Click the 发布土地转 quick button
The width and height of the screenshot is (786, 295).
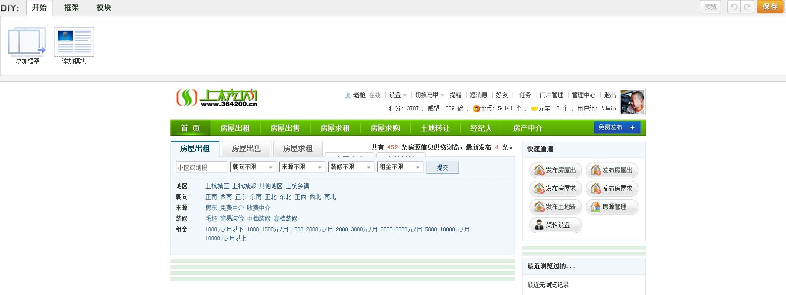click(x=556, y=207)
